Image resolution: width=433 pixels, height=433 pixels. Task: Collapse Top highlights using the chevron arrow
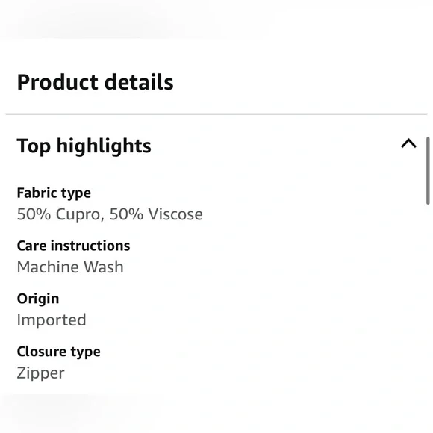point(408,143)
